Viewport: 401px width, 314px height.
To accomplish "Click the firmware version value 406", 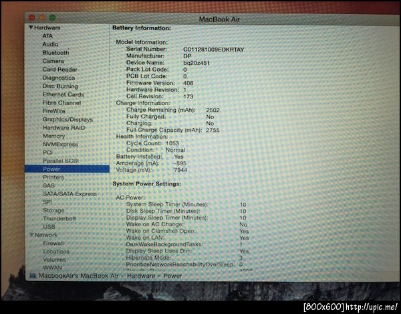I will click(188, 83).
